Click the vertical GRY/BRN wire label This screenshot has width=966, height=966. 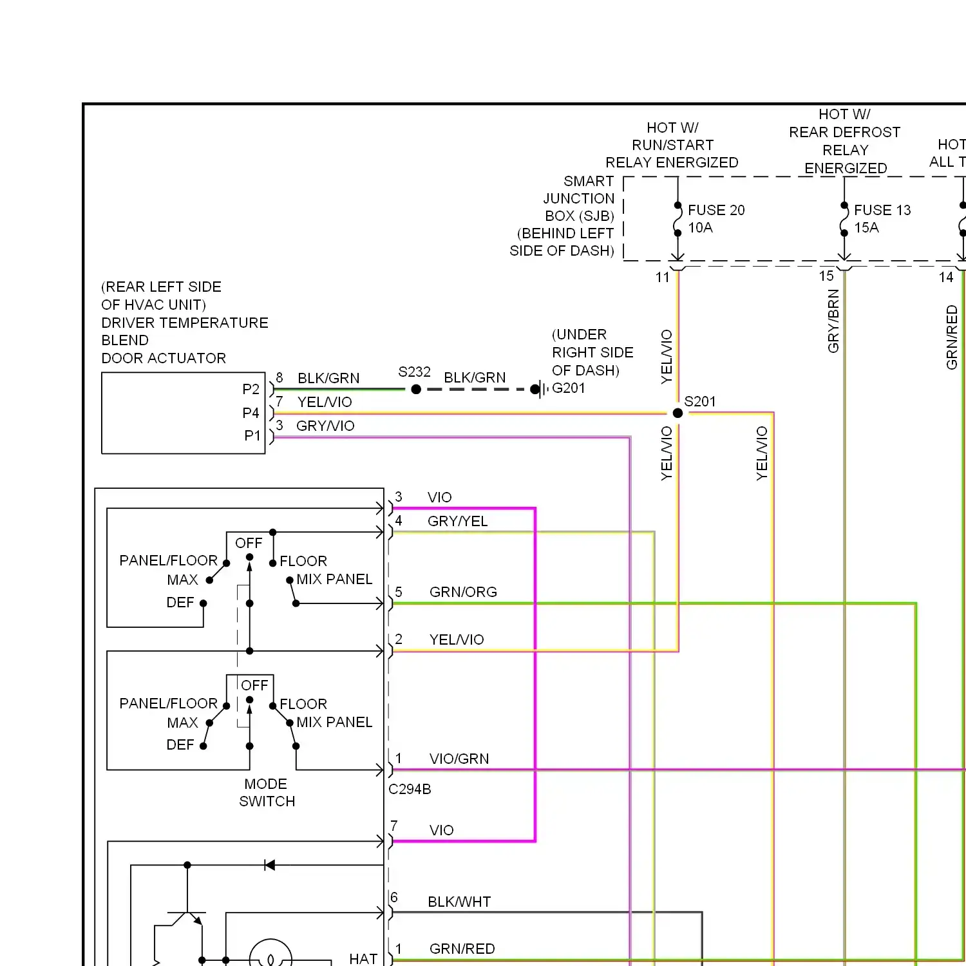833,321
